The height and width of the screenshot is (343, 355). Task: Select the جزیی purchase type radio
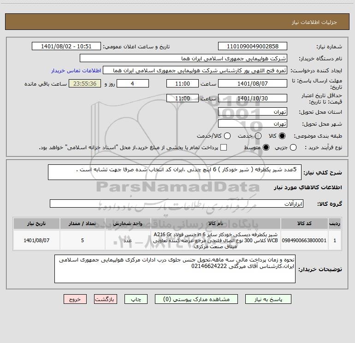point(293,147)
